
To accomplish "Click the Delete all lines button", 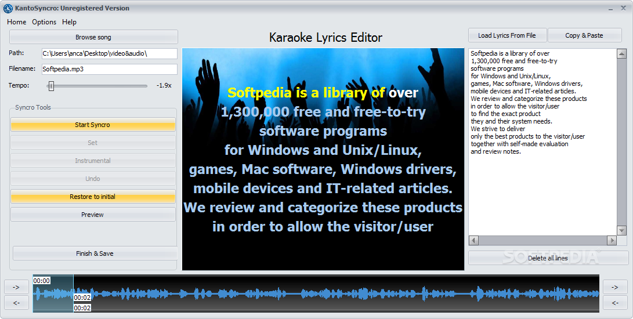I will [x=548, y=258].
